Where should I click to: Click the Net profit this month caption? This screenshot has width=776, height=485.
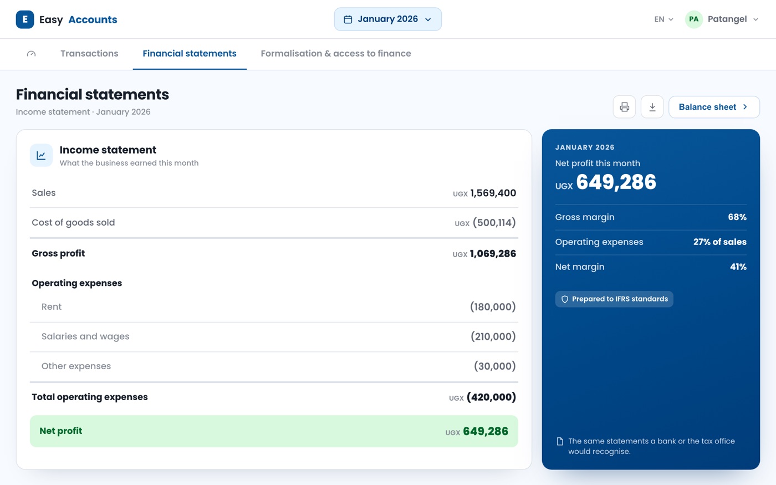point(598,164)
